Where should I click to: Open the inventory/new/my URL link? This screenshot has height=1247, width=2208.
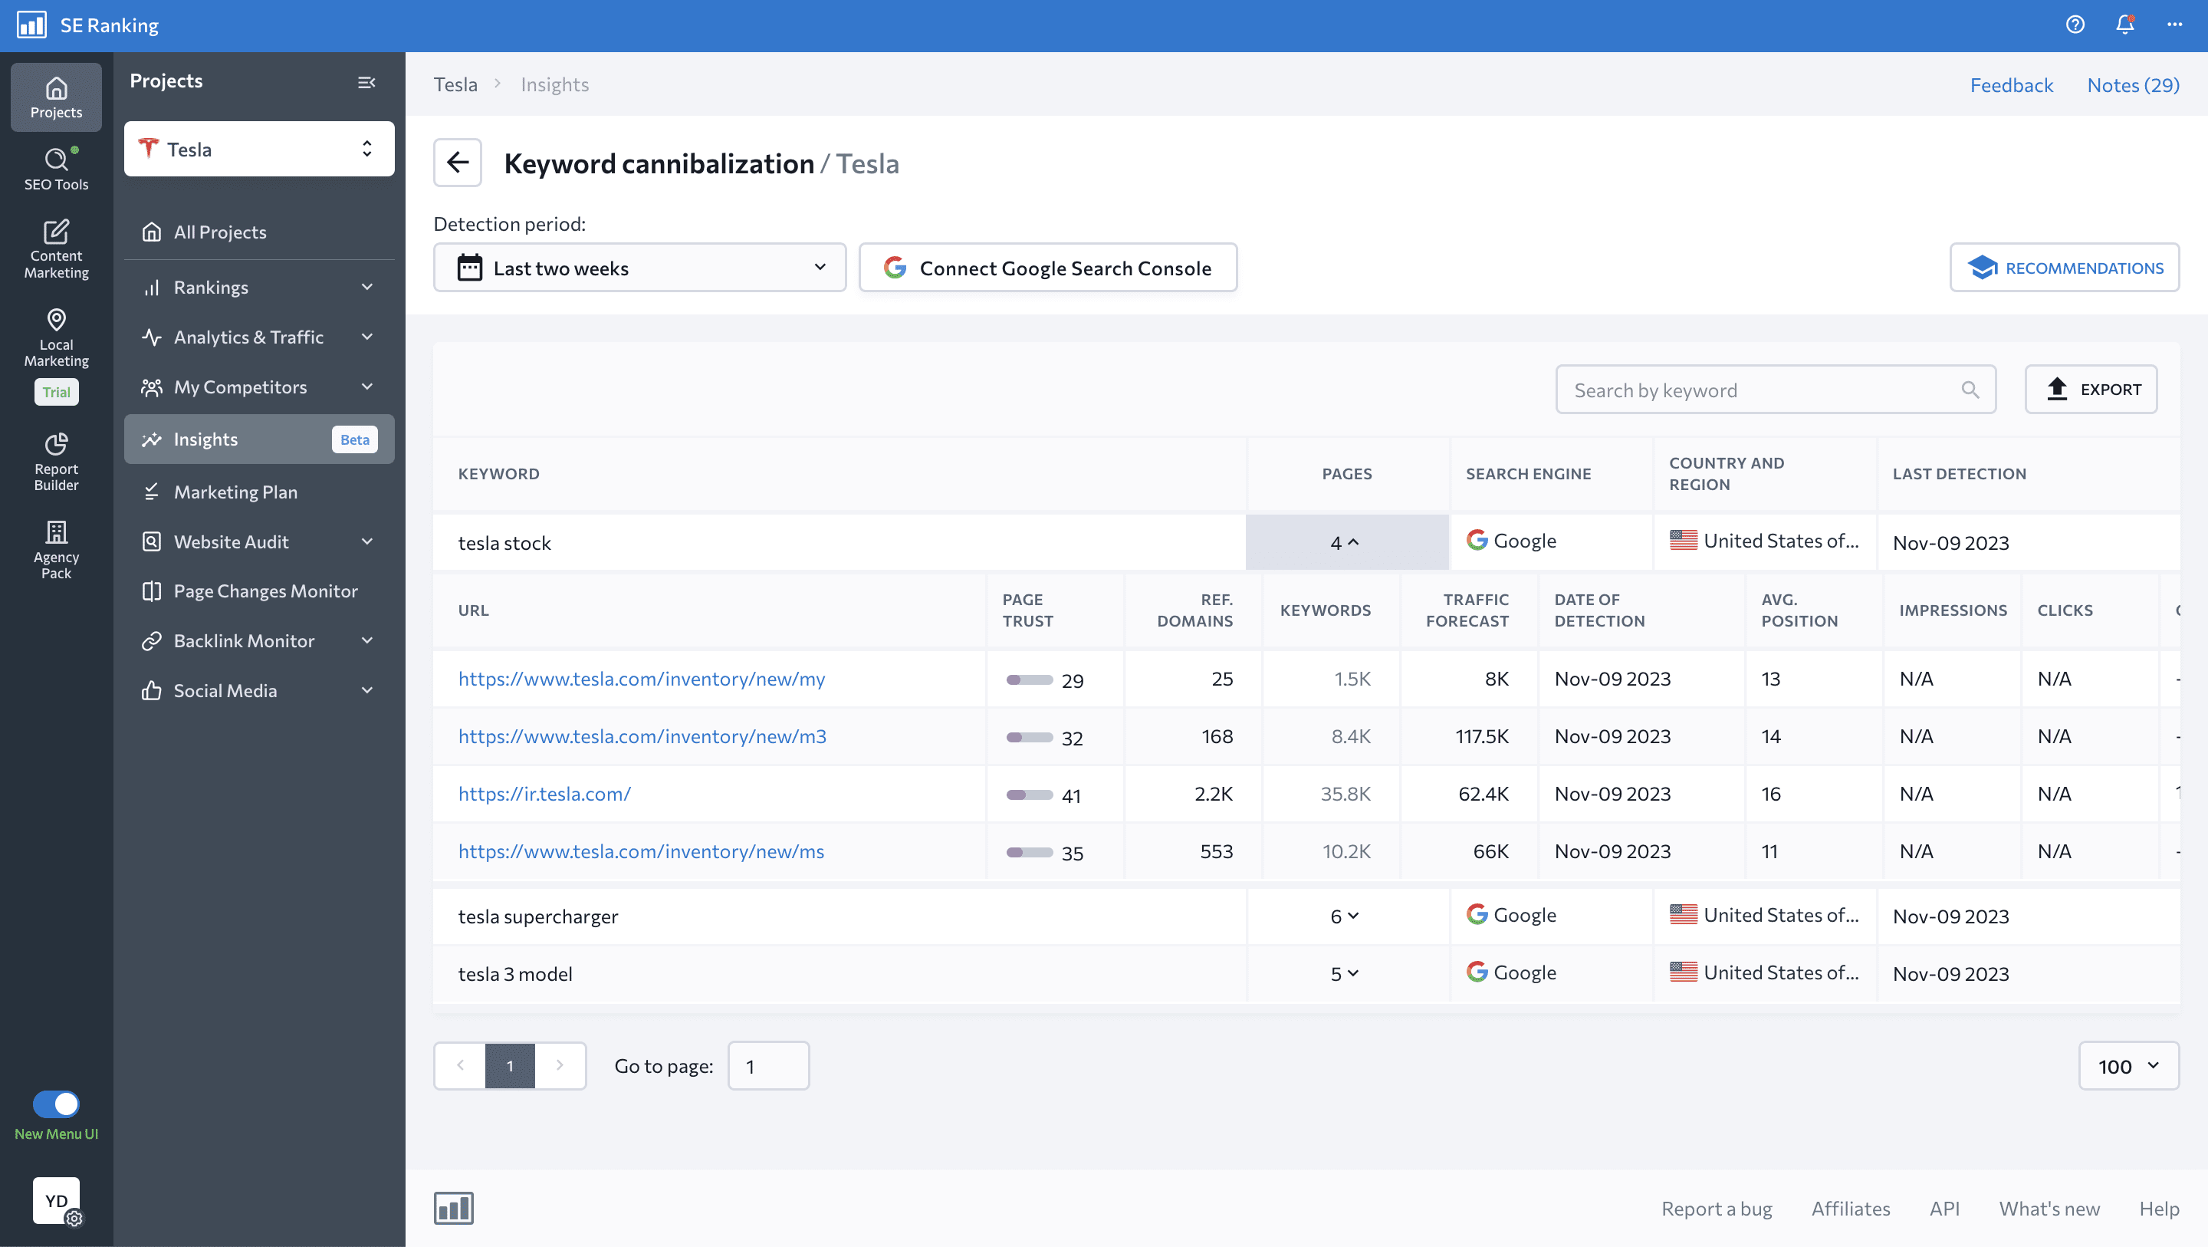click(641, 679)
